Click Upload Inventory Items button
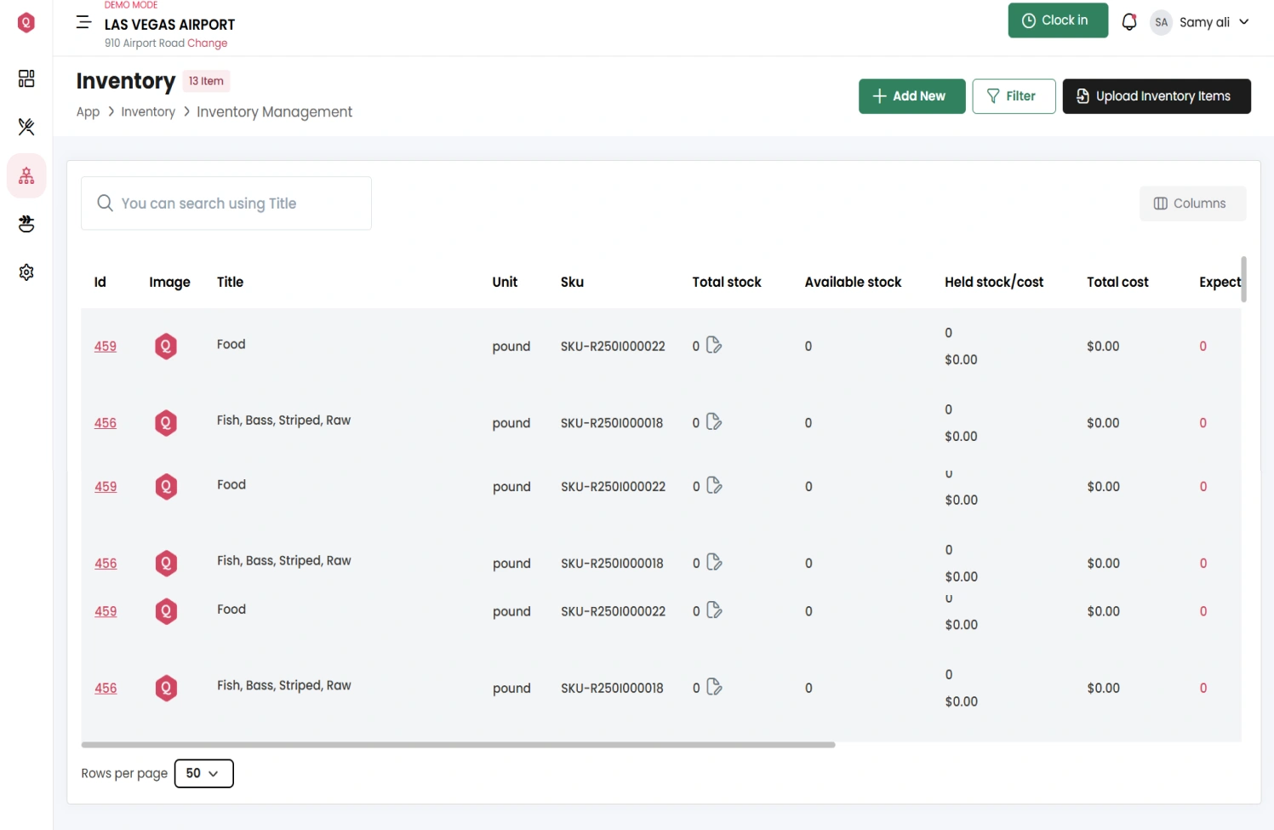Screen dimensions: 1274x830 1157,96
